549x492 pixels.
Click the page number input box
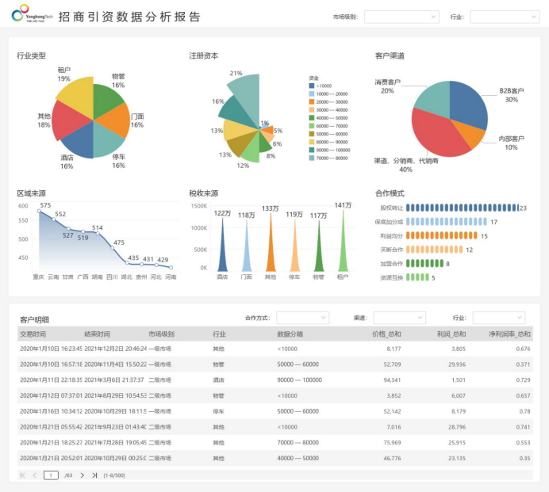click(x=51, y=475)
